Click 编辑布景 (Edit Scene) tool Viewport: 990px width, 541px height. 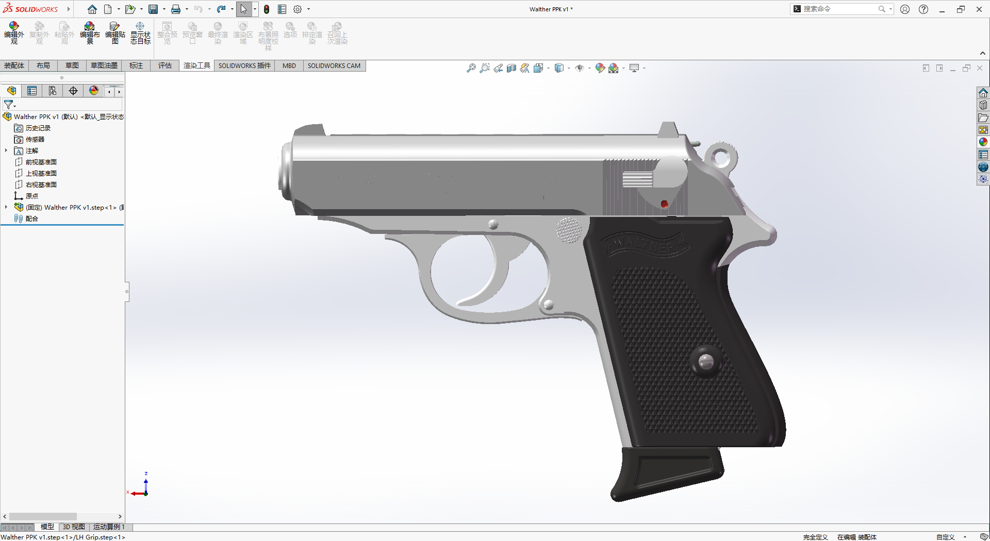90,33
